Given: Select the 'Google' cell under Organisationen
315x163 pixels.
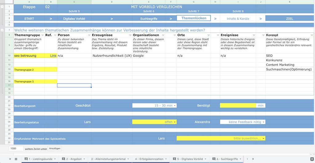Looking at the screenshot, I should pos(149,55).
